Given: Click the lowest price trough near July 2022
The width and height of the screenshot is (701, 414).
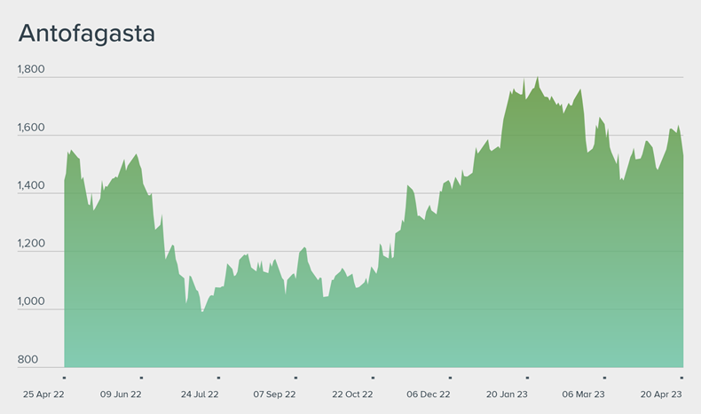Looking at the screenshot, I should click(202, 311).
